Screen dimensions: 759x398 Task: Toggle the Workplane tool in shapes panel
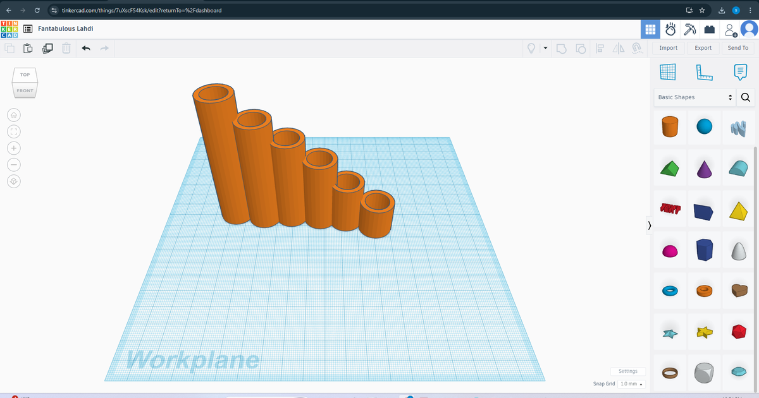point(668,73)
